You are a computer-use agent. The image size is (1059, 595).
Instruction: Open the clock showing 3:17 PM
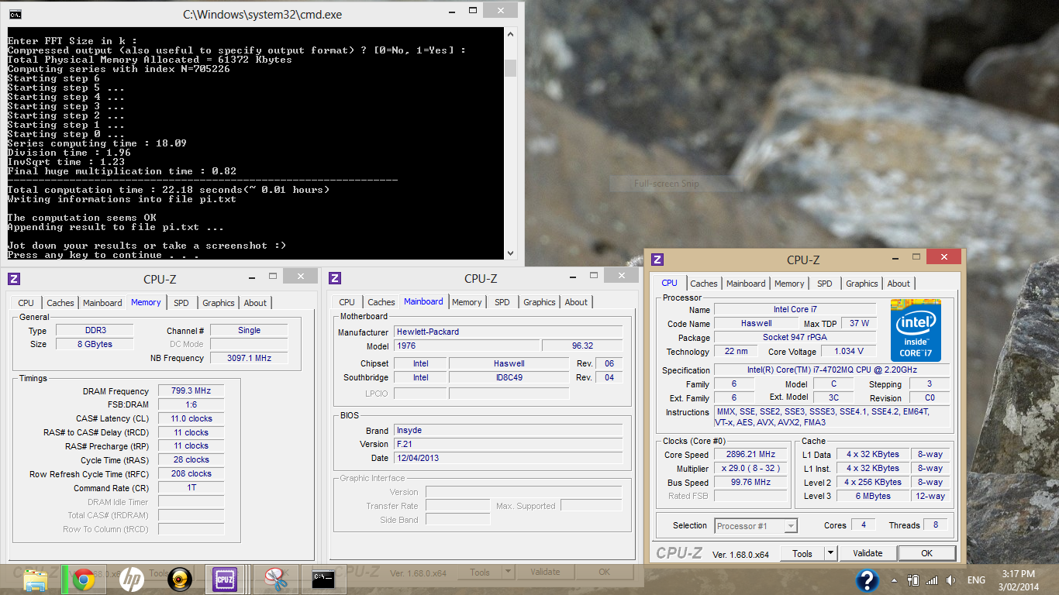(x=1019, y=574)
